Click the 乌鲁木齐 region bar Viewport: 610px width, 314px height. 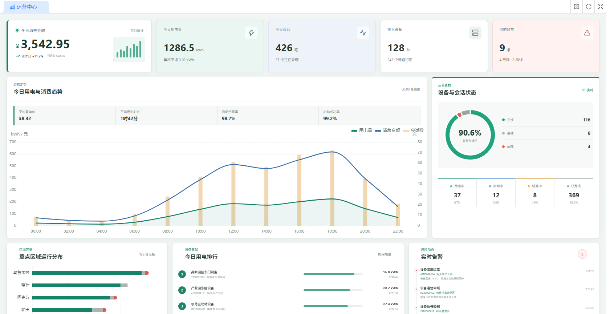pyautogui.click(x=90, y=273)
